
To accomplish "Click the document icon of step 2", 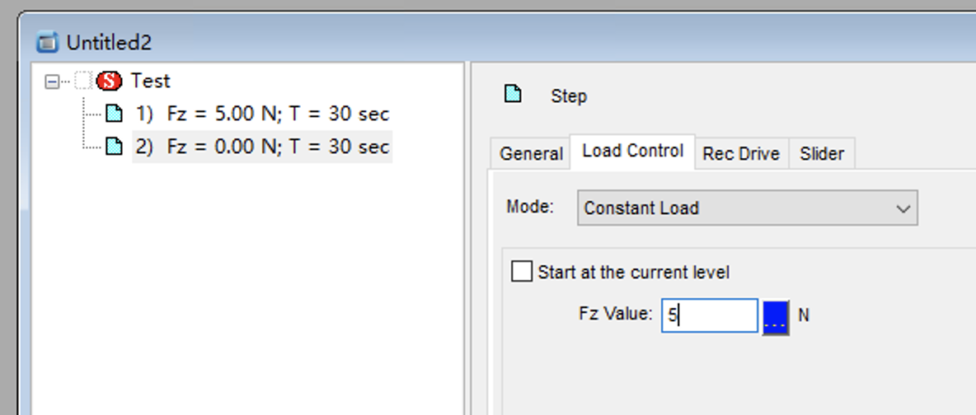I will [x=114, y=147].
